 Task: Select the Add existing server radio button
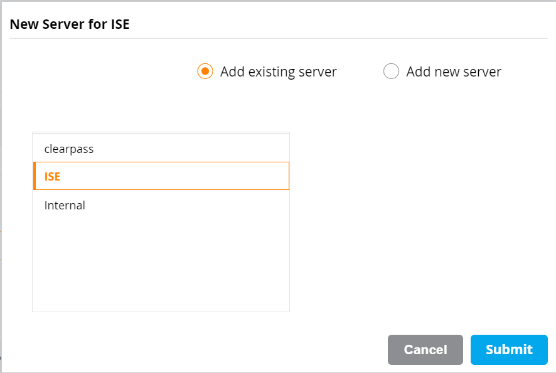tap(205, 71)
